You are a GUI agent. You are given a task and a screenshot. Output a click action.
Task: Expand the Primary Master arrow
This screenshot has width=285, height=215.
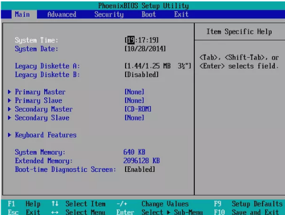(10, 92)
